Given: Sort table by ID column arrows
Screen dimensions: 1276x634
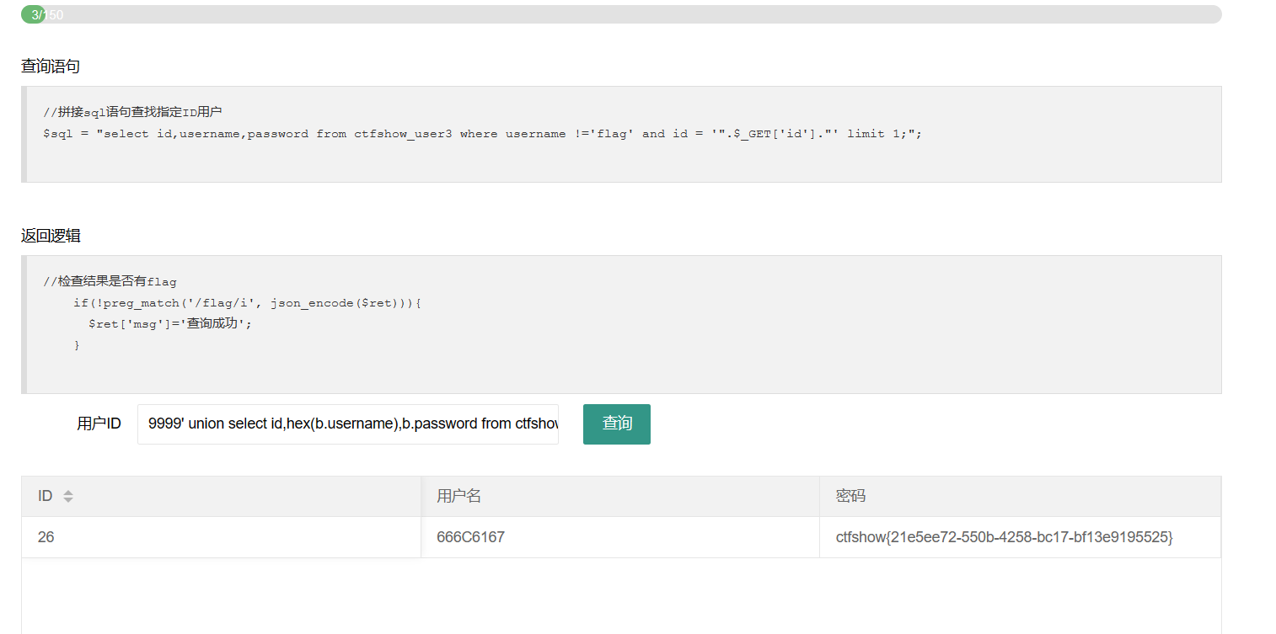Looking at the screenshot, I should (68, 497).
